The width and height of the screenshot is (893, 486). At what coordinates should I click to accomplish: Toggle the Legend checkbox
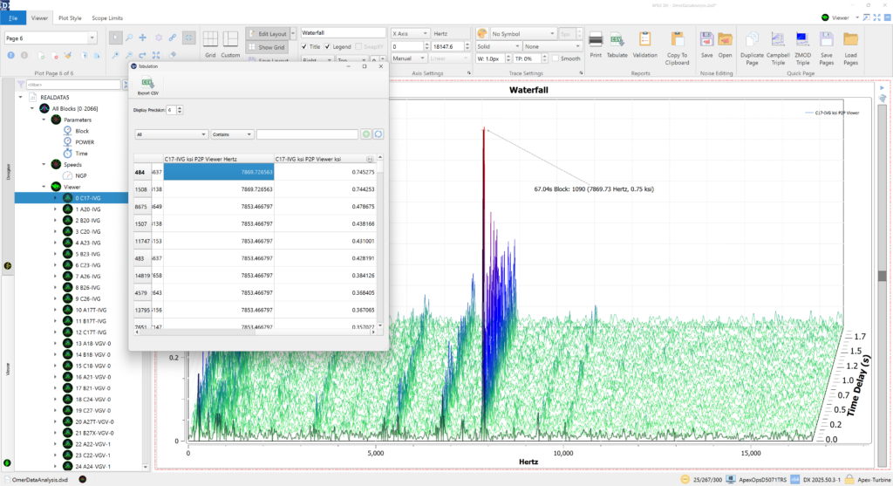[328, 46]
